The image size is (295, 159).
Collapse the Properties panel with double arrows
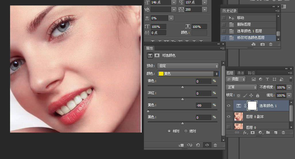(218, 44)
